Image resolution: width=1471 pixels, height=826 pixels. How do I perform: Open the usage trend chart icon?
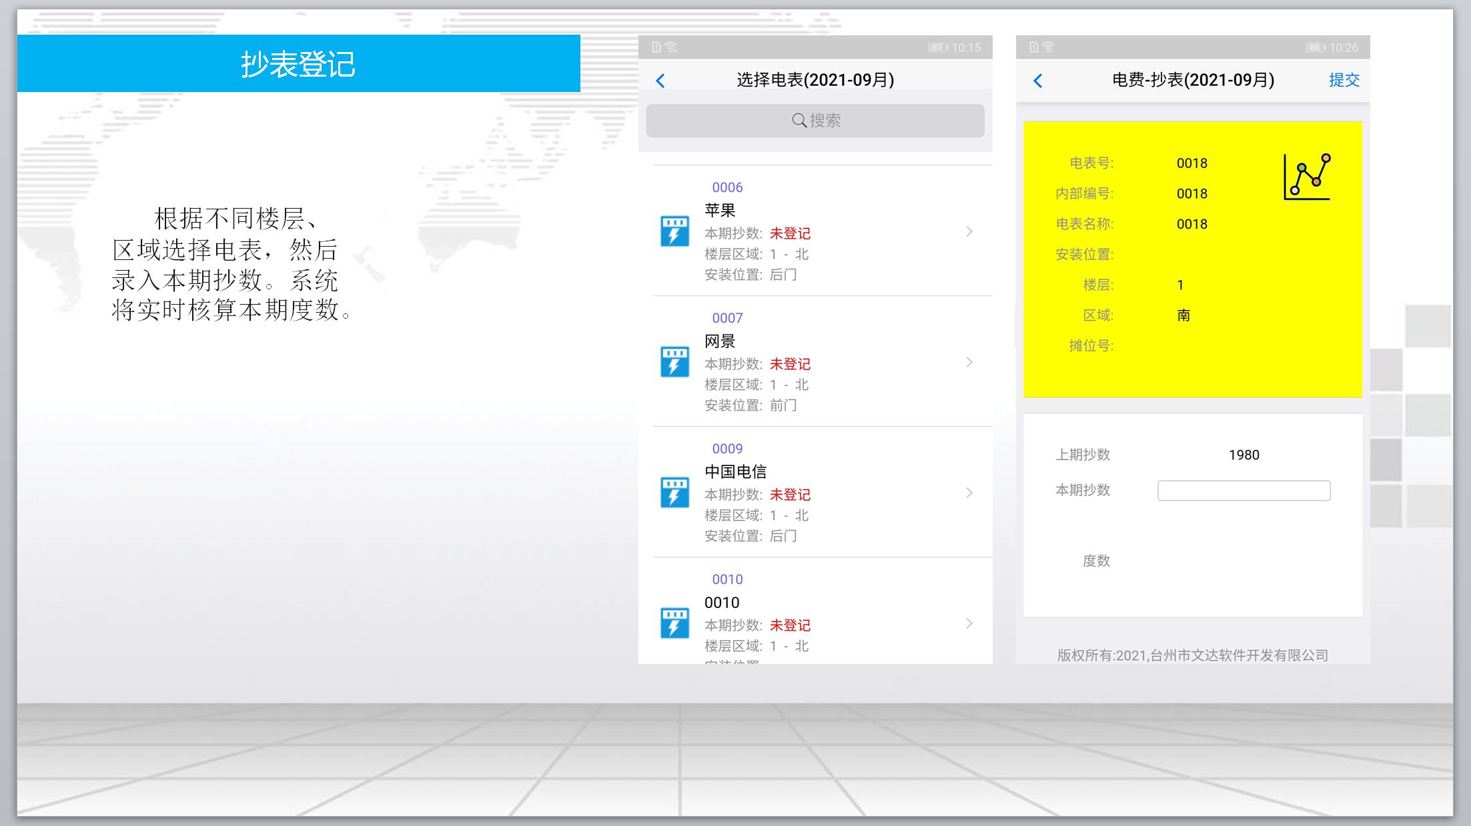click(x=1306, y=177)
